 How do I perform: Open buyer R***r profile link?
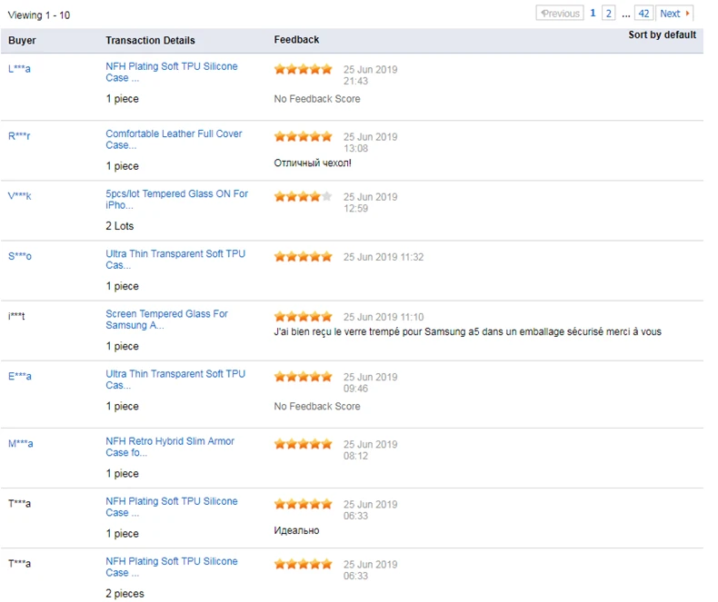coord(19,136)
